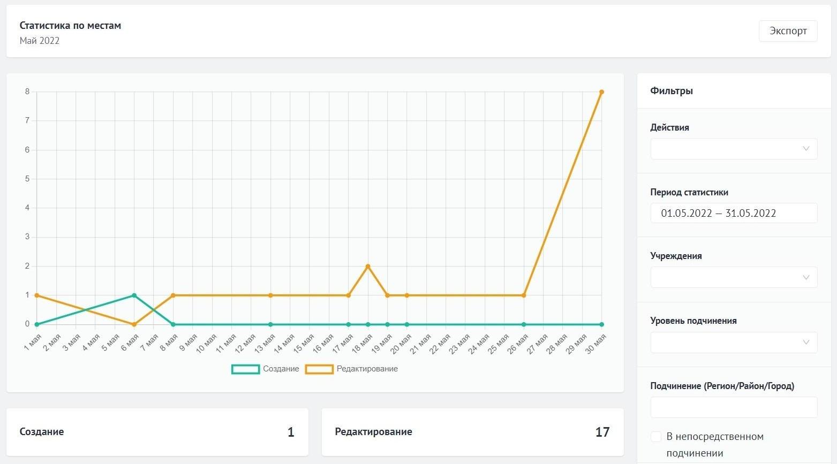Open the Уровень подчинения dropdown
Viewport: 837px width, 464px height.
click(x=734, y=343)
